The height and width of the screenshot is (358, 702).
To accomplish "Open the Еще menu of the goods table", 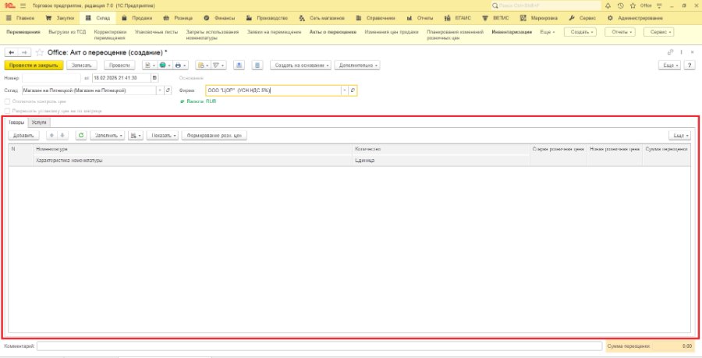I will point(679,135).
